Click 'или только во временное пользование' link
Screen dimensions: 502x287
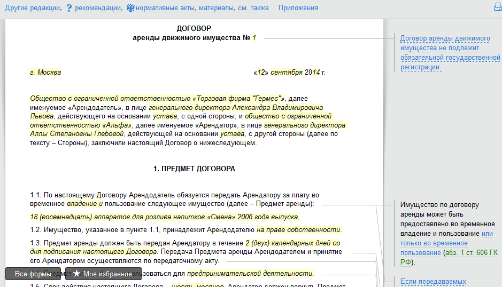[447, 243]
